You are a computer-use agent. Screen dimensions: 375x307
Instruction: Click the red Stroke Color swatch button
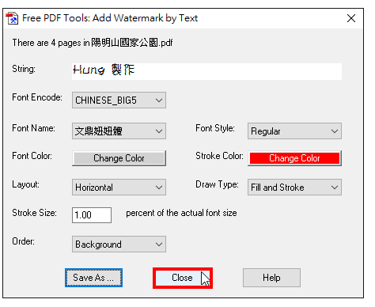(x=294, y=158)
